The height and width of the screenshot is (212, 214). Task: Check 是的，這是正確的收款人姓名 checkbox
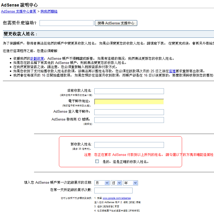[97, 161]
